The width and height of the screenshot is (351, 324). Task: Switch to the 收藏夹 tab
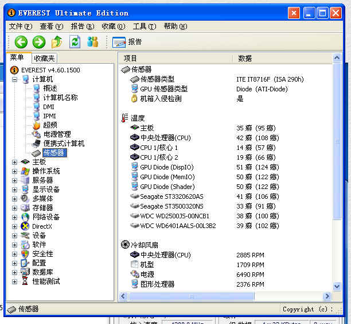click(44, 59)
